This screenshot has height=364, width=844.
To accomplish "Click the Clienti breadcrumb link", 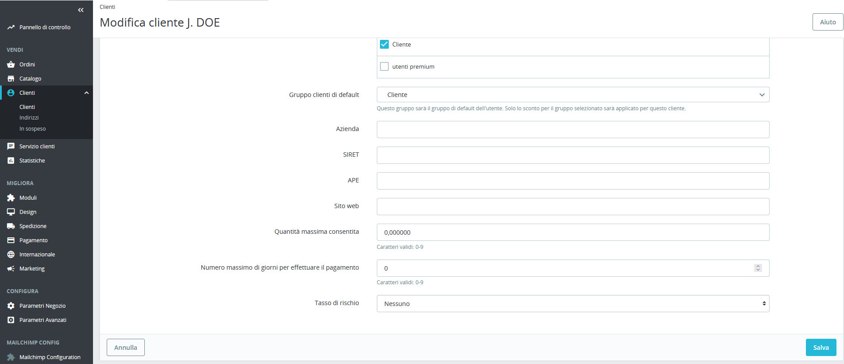I will coord(107,7).
